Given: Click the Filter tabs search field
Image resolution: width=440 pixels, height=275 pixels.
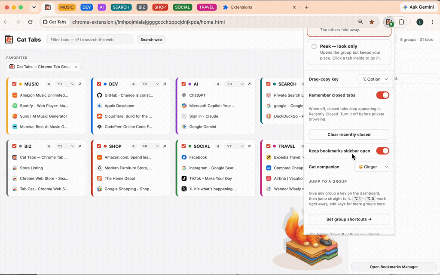Looking at the screenshot, I should 90,40.
